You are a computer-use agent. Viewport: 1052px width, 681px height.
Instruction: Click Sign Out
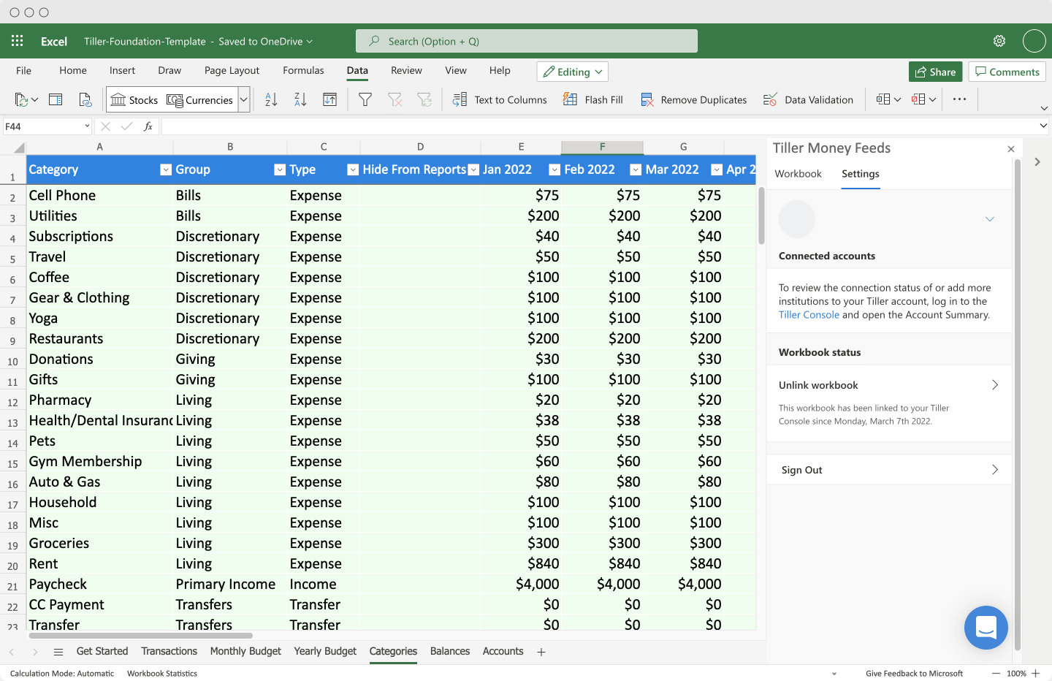point(889,470)
